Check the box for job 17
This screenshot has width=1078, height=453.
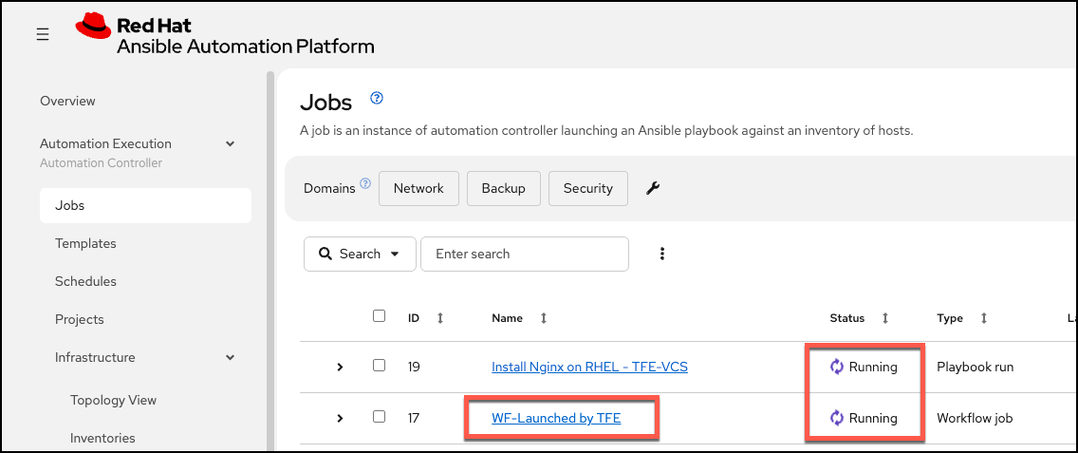point(379,417)
